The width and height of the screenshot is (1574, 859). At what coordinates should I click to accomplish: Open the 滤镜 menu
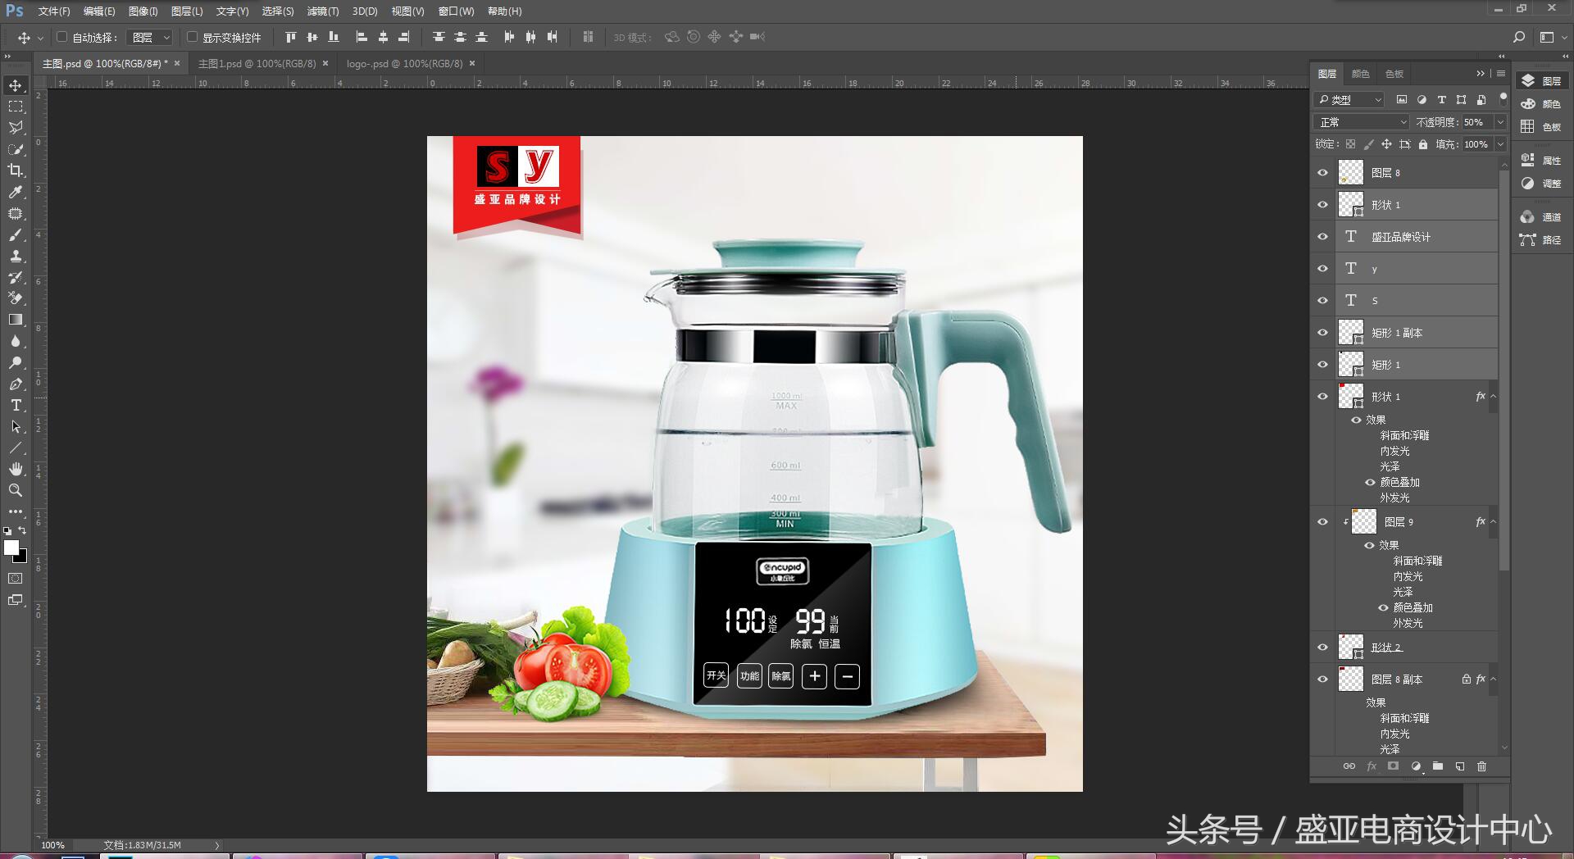tap(321, 11)
